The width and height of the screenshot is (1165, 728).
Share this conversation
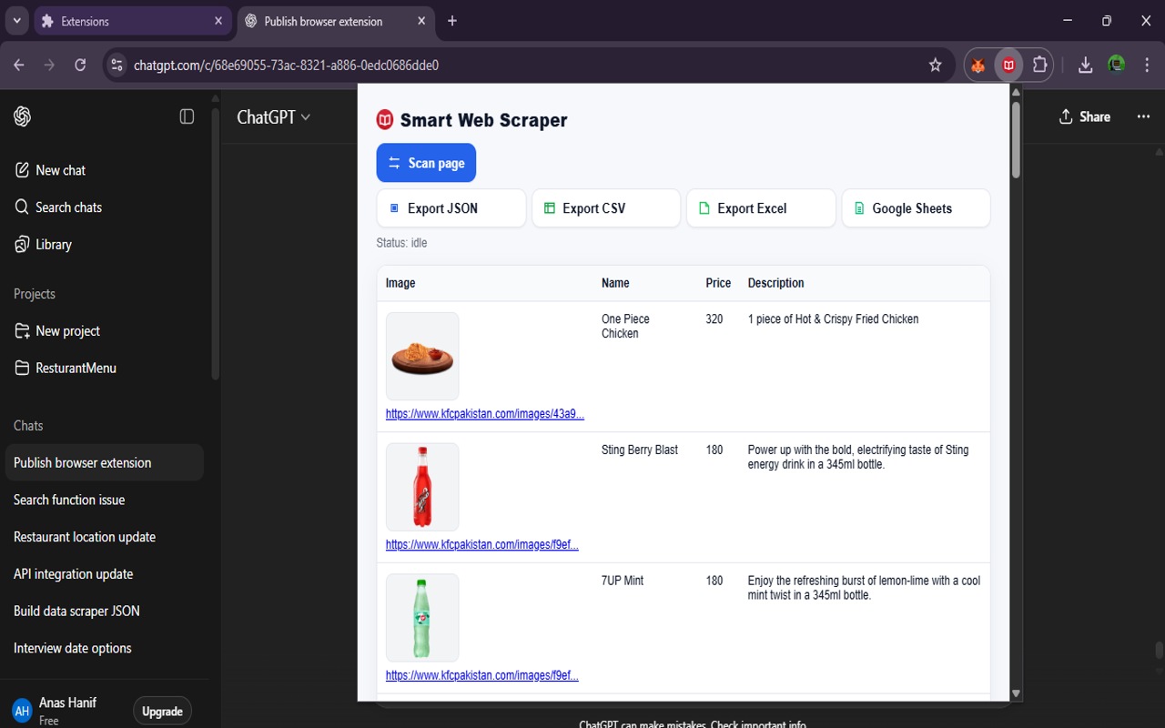coord(1084,116)
